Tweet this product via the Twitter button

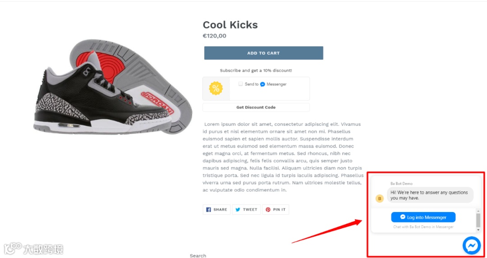[x=246, y=209]
